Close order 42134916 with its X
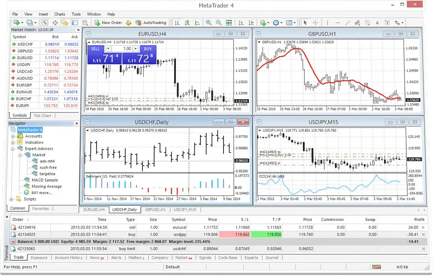 coord(423,228)
